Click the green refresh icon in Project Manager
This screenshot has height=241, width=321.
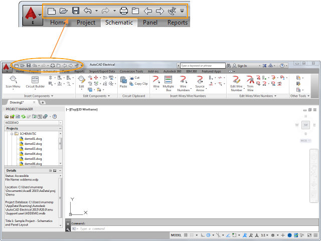pos(24,116)
